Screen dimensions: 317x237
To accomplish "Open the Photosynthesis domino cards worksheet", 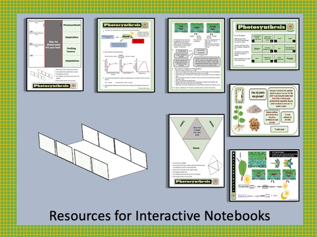I will pos(264,44).
